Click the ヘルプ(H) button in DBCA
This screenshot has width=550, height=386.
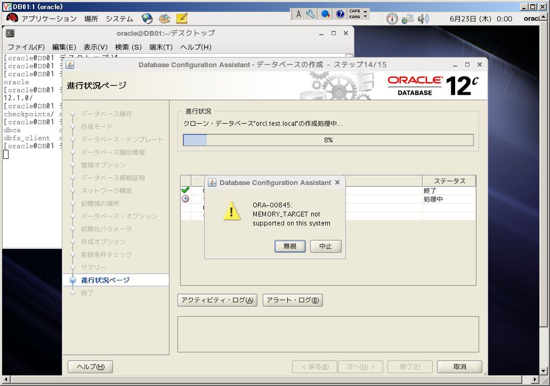pos(91,367)
